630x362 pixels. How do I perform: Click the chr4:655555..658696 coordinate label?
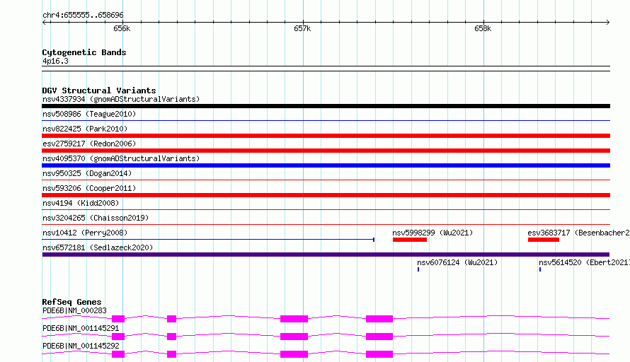pos(83,15)
